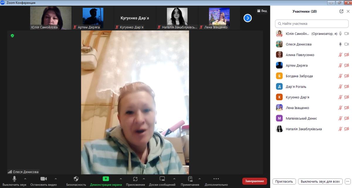Open the three-dots menu in participants panel
352x188 pixels.
click(347, 182)
